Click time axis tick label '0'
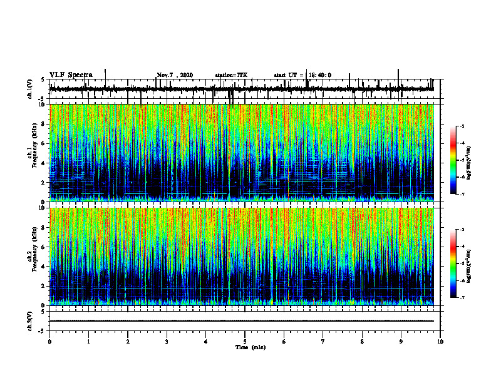 [49, 342]
